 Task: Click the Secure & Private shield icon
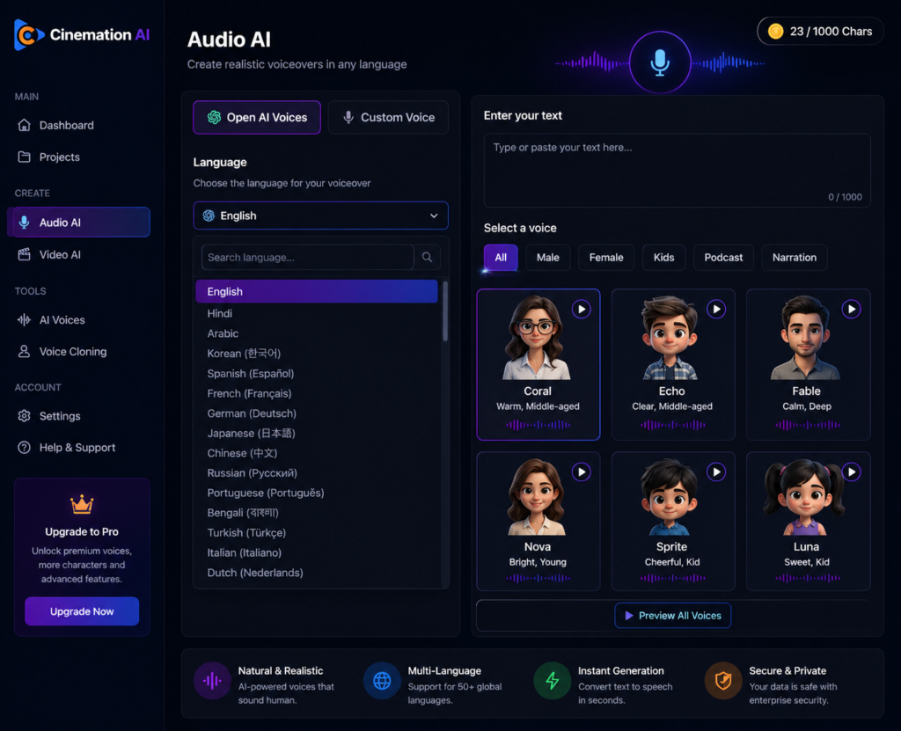point(723,681)
